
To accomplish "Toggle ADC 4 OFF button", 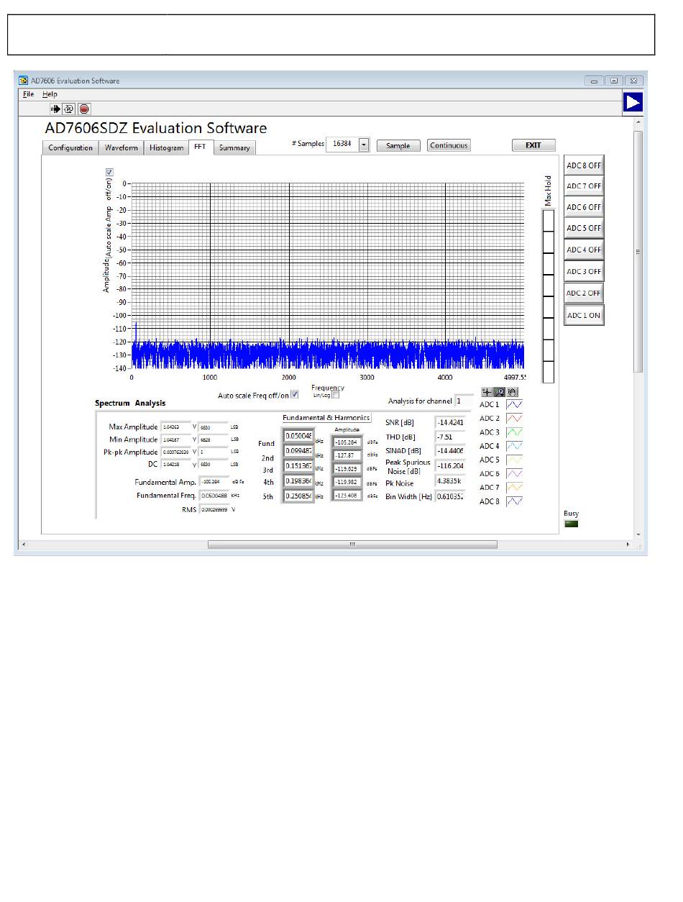I will (584, 250).
